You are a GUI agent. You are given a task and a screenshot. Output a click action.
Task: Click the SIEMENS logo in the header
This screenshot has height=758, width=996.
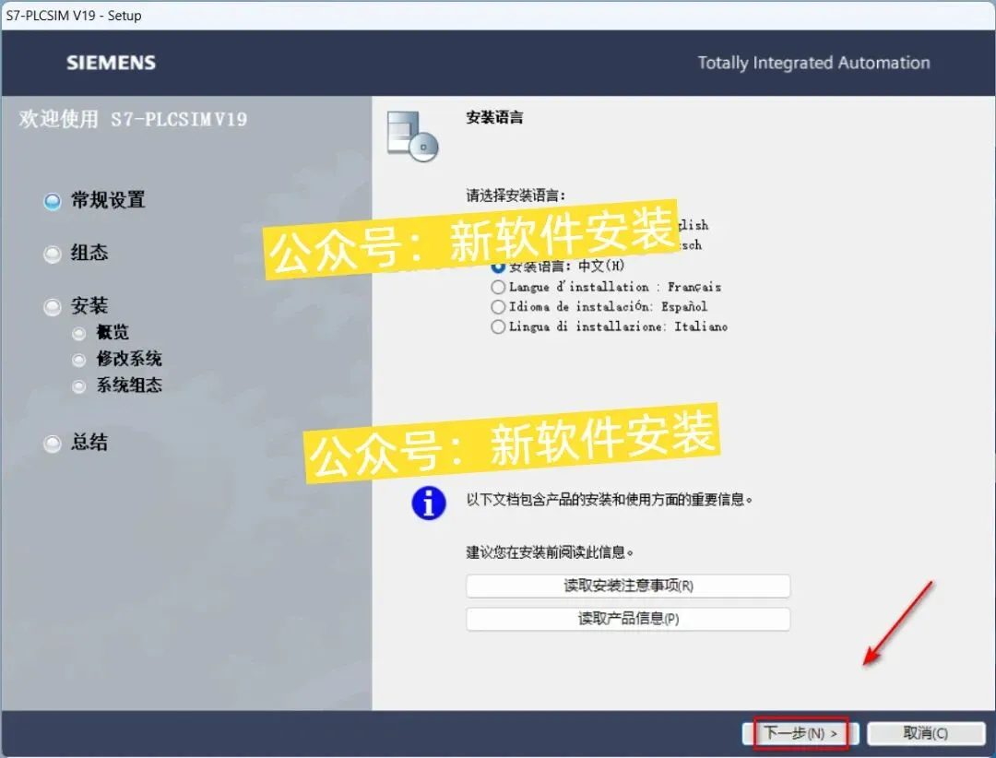[x=112, y=63]
